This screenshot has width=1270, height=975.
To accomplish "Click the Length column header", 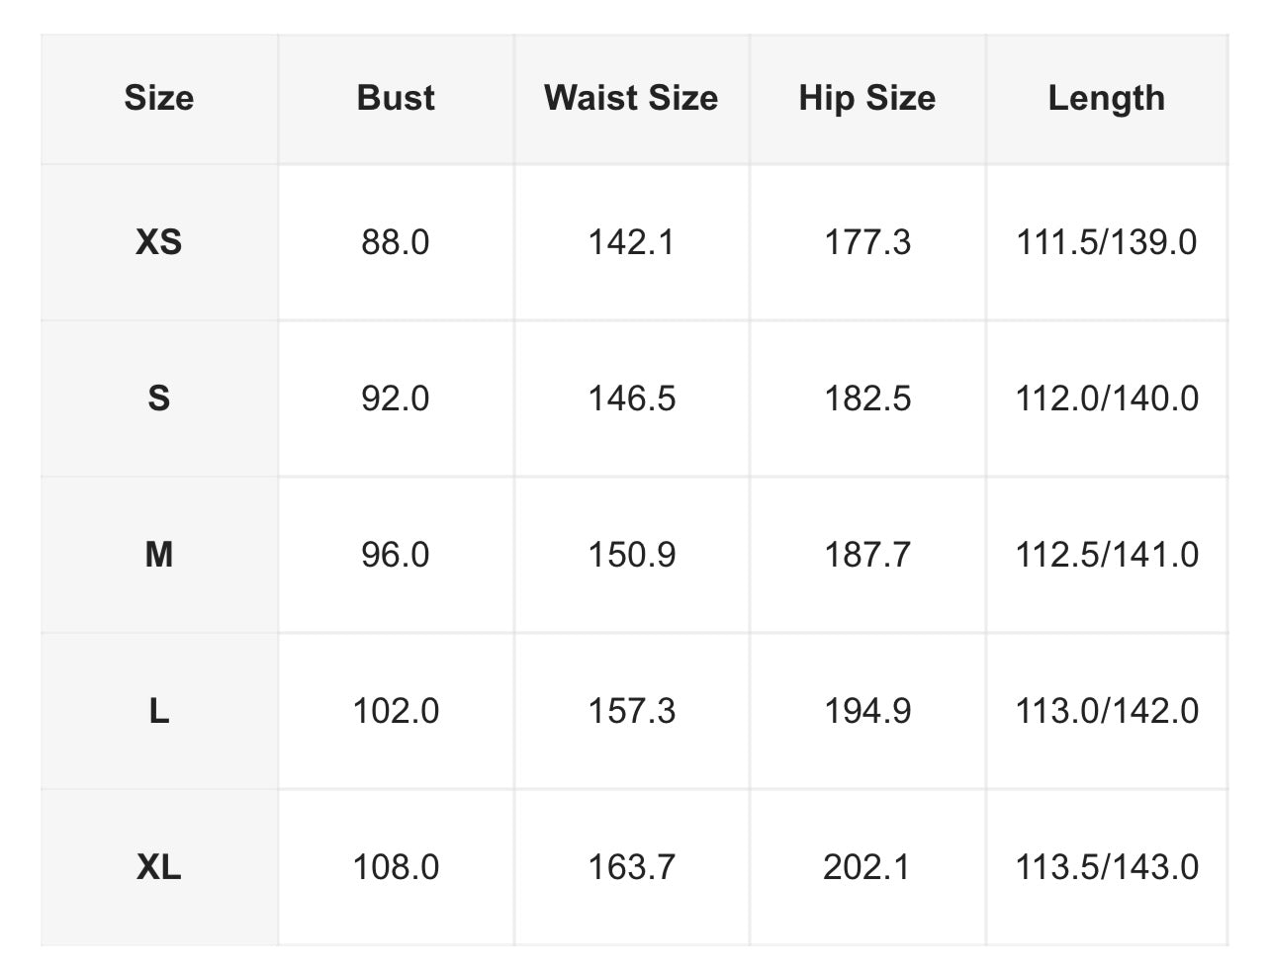I will [x=1106, y=98].
